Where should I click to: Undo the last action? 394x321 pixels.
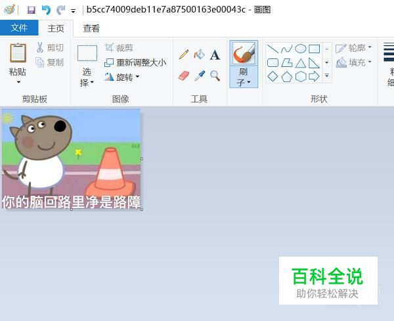[46, 10]
